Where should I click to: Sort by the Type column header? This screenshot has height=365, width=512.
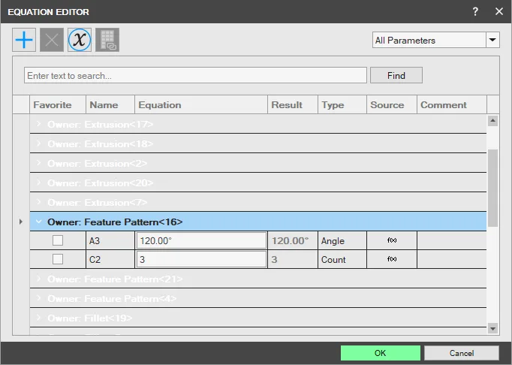342,105
